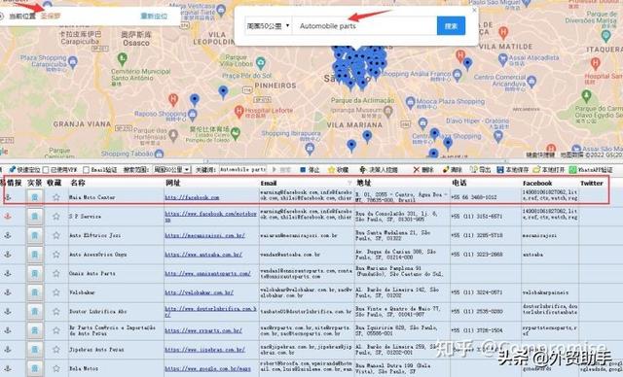Viewport: 623px width, 377px height.
Task: Open the mecanicajozi.com.br website link
Action: pyautogui.click(x=204, y=235)
